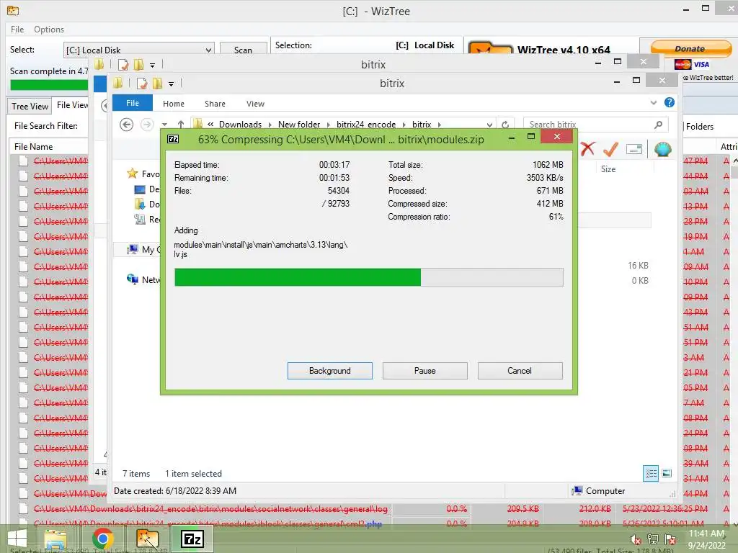The height and width of the screenshot is (553, 738).
Task: Open the Options menu in WizTree
Action: [49, 29]
